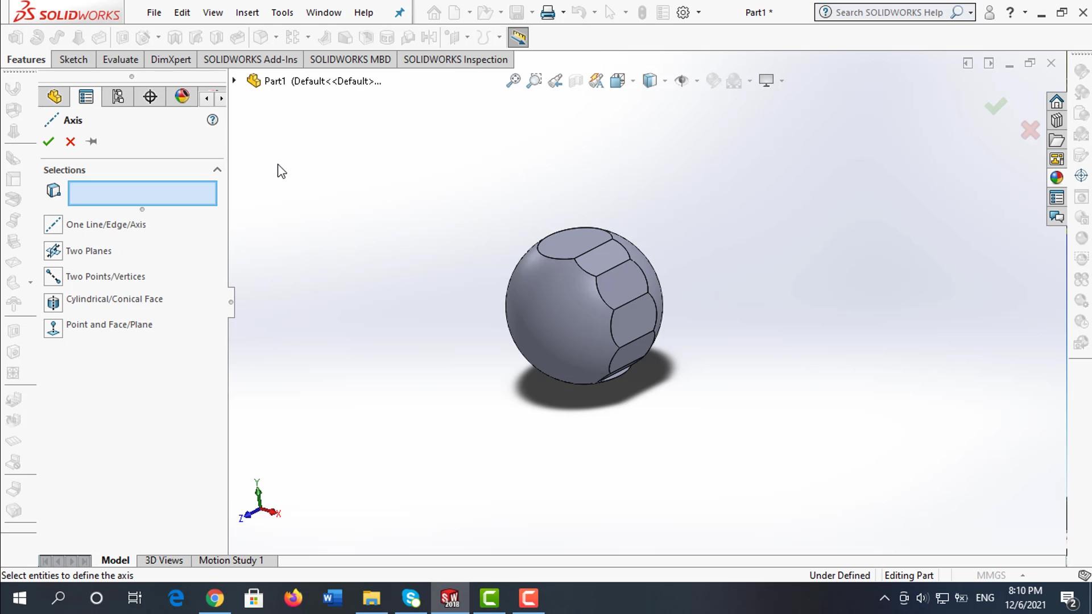Open the ConfigurationManager tab icon
This screenshot has height=614, width=1092.
click(118, 97)
